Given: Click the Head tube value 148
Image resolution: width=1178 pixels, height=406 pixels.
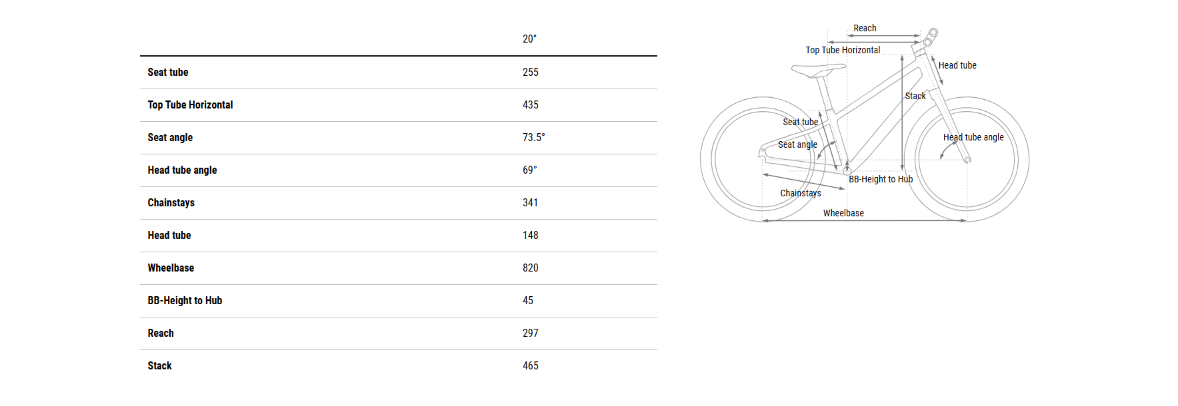Looking at the screenshot, I should 530,235.
